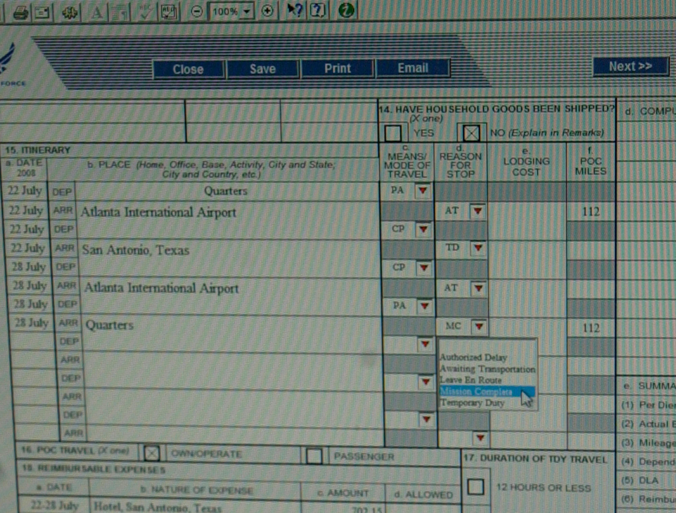Screen dimensions: 676x513
Task: Check the YES box for household goods shipped
Action: click(393, 133)
